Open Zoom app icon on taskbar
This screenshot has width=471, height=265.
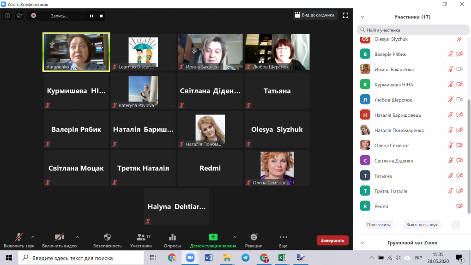coord(190,258)
